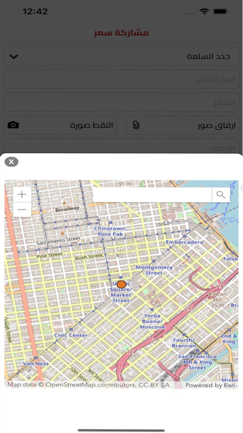Click the Embarcadero label on map
This screenshot has height=433, width=243.
coord(185,242)
